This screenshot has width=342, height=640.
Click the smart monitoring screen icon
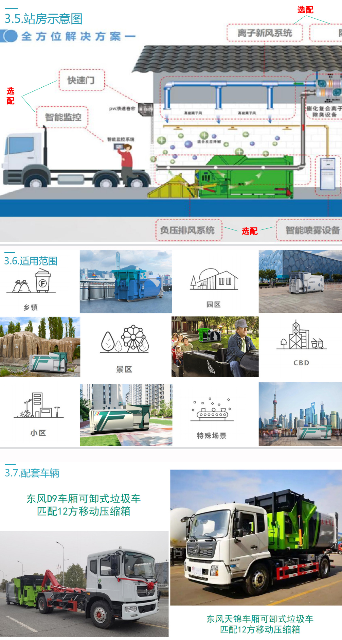point(119,146)
